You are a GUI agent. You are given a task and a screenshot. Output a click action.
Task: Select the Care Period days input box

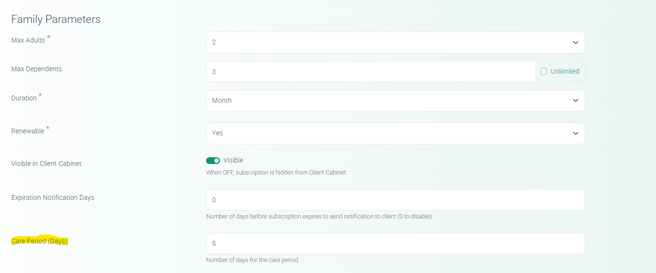[395, 243]
